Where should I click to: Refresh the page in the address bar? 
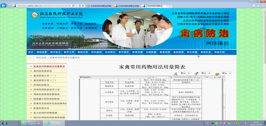point(80,6)
